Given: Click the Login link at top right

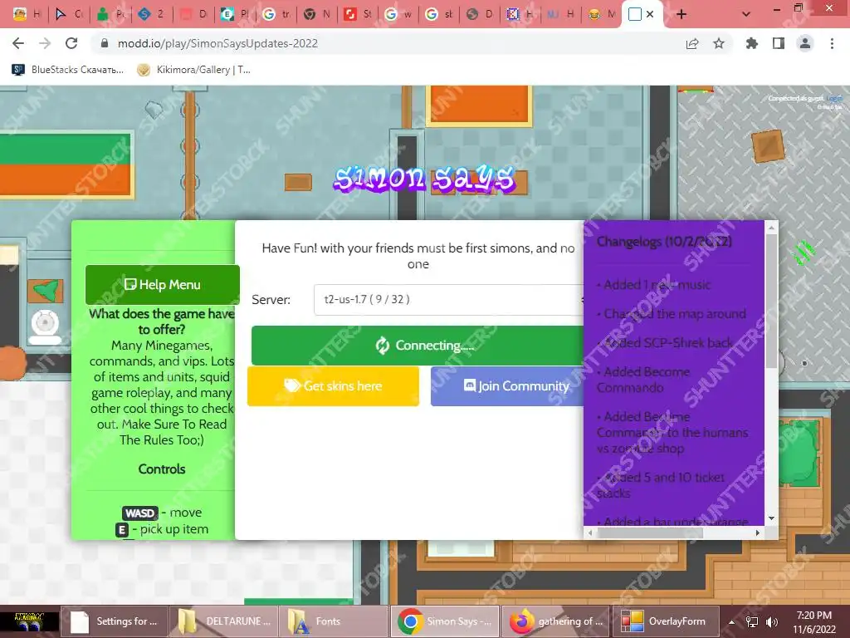Looking at the screenshot, I should click(x=834, y=98).
